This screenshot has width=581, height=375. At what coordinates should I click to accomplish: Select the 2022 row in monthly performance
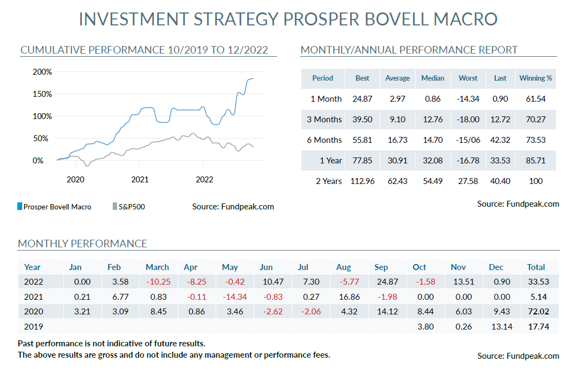33,281
